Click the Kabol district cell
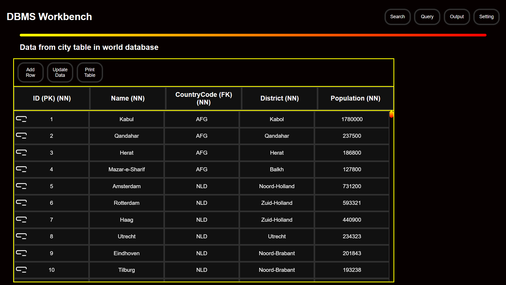Image resolution: width=506 pixels, height=285 pixels. pyautogui.click(x=277, y=119)
